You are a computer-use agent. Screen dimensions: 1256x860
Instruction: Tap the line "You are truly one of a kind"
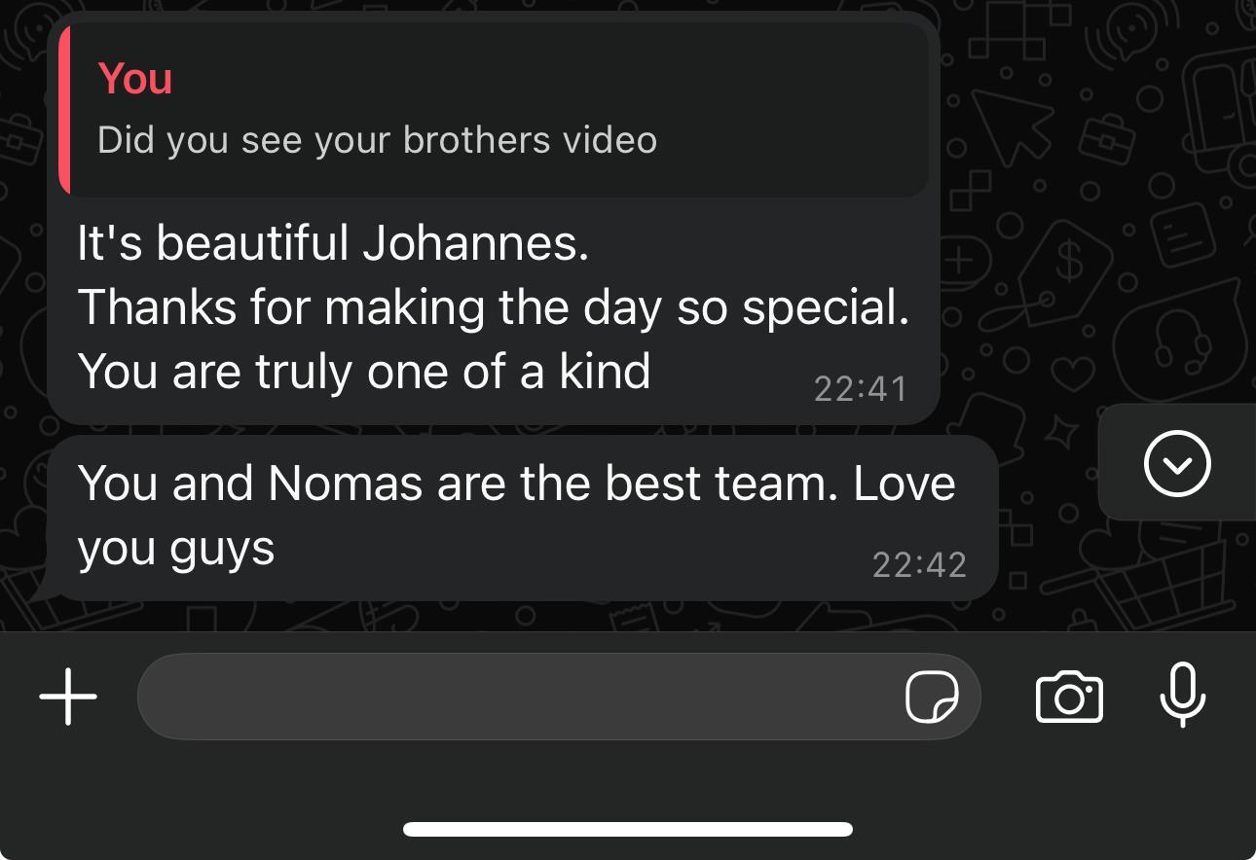tap(364, 372)
